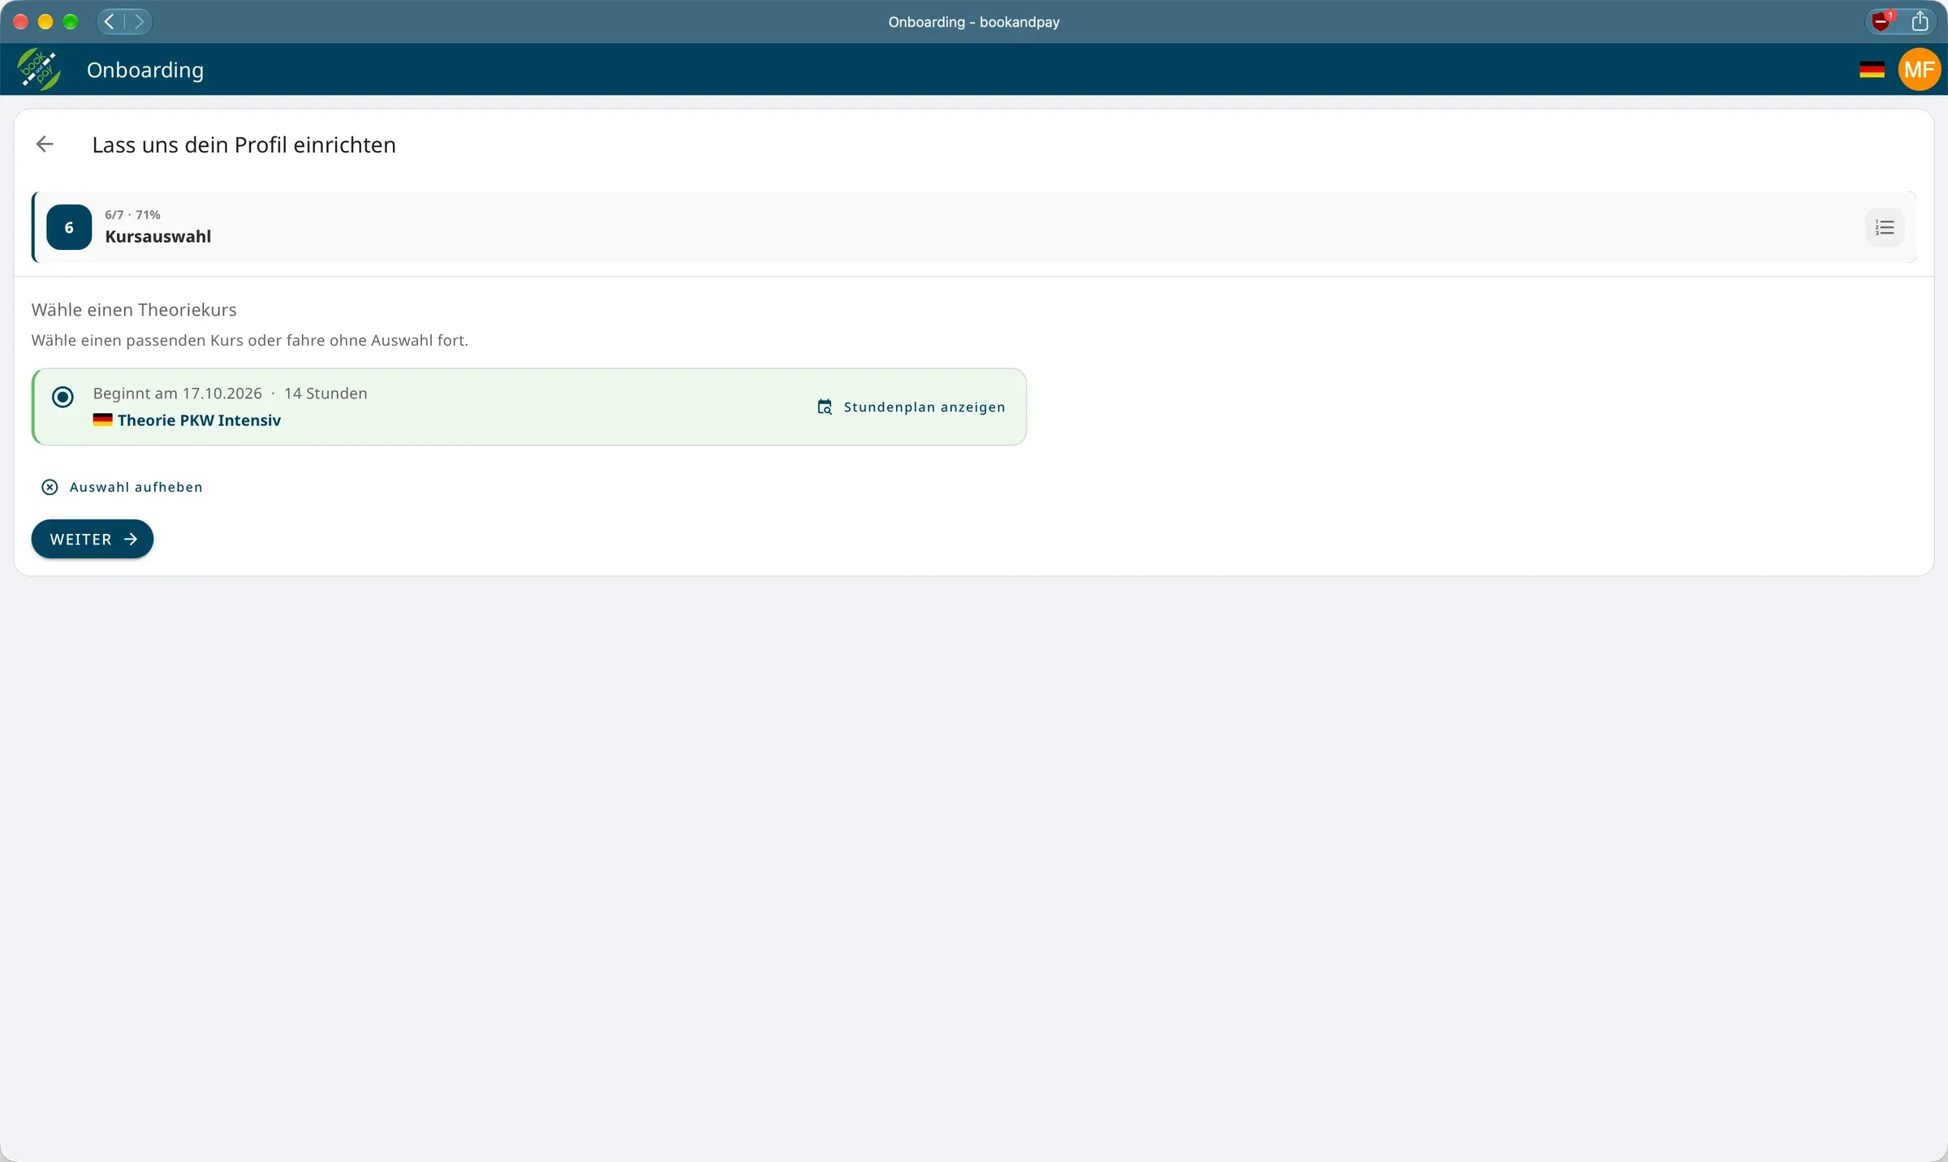Click the Onboarding header title

click(x=145, y=70)
